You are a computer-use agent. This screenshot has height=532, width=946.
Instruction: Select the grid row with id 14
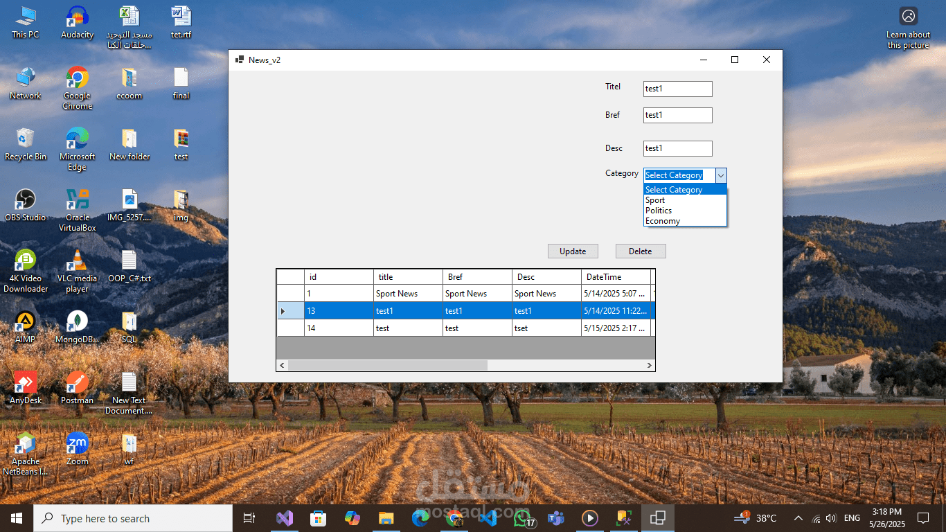(465, 328)
